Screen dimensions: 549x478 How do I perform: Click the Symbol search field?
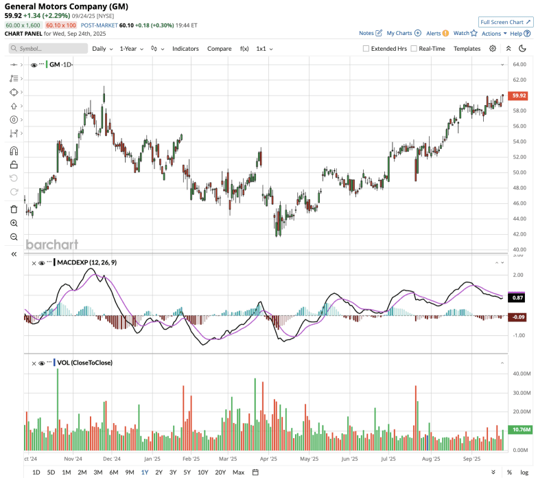[48, 49]
